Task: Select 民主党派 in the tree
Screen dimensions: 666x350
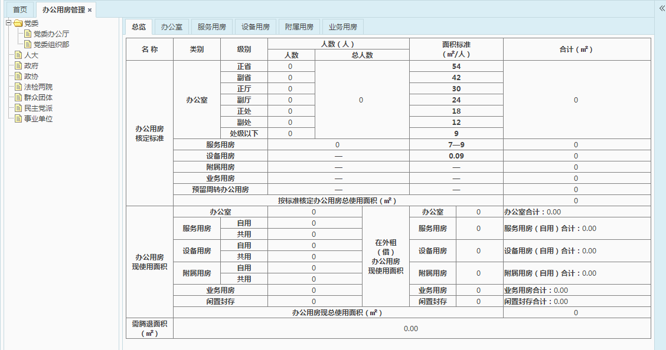Action: (38, 108)
